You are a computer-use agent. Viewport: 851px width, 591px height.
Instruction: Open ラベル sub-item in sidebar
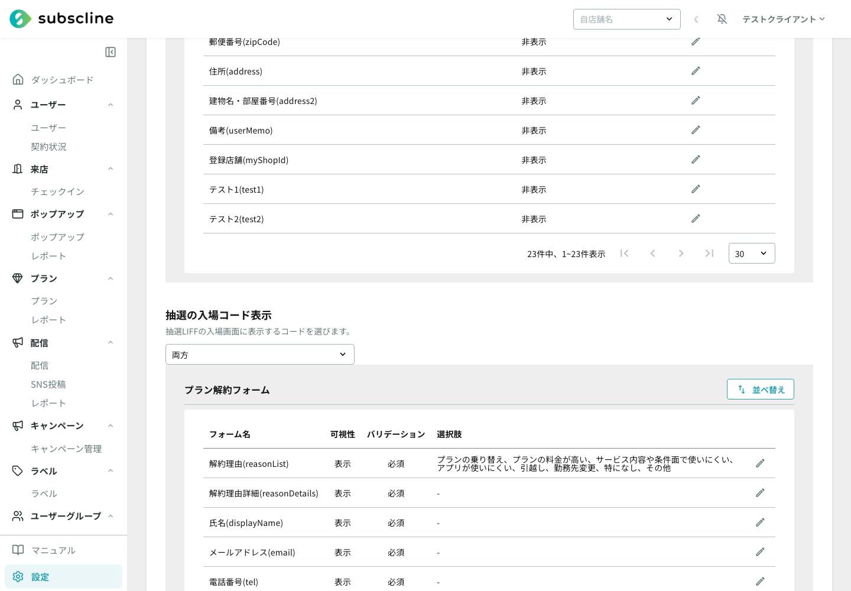point(44,493)
